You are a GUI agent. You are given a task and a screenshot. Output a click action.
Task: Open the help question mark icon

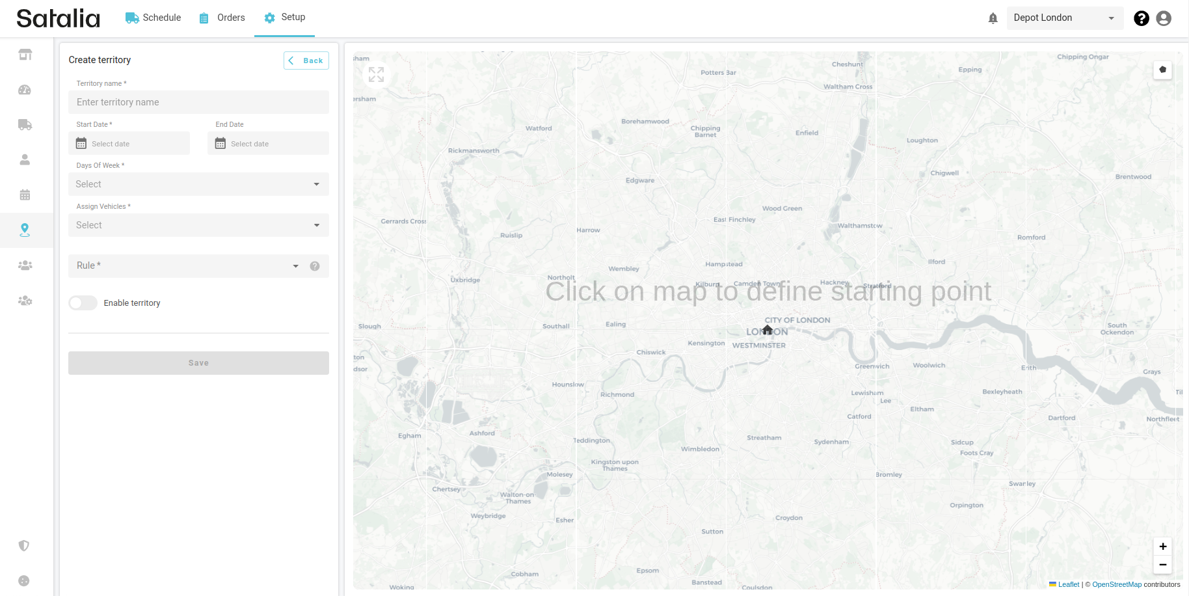coord(1141,18)
